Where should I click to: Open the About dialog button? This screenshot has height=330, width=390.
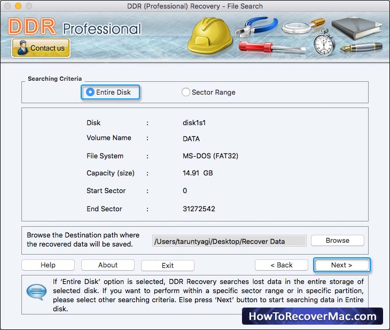[x=108, y=265]
